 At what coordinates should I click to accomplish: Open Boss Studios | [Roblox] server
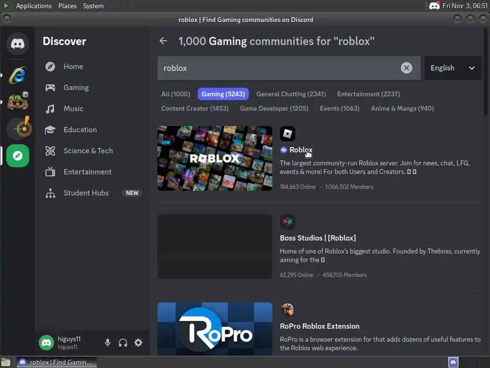pyautogui.click(x=318, y=238)
